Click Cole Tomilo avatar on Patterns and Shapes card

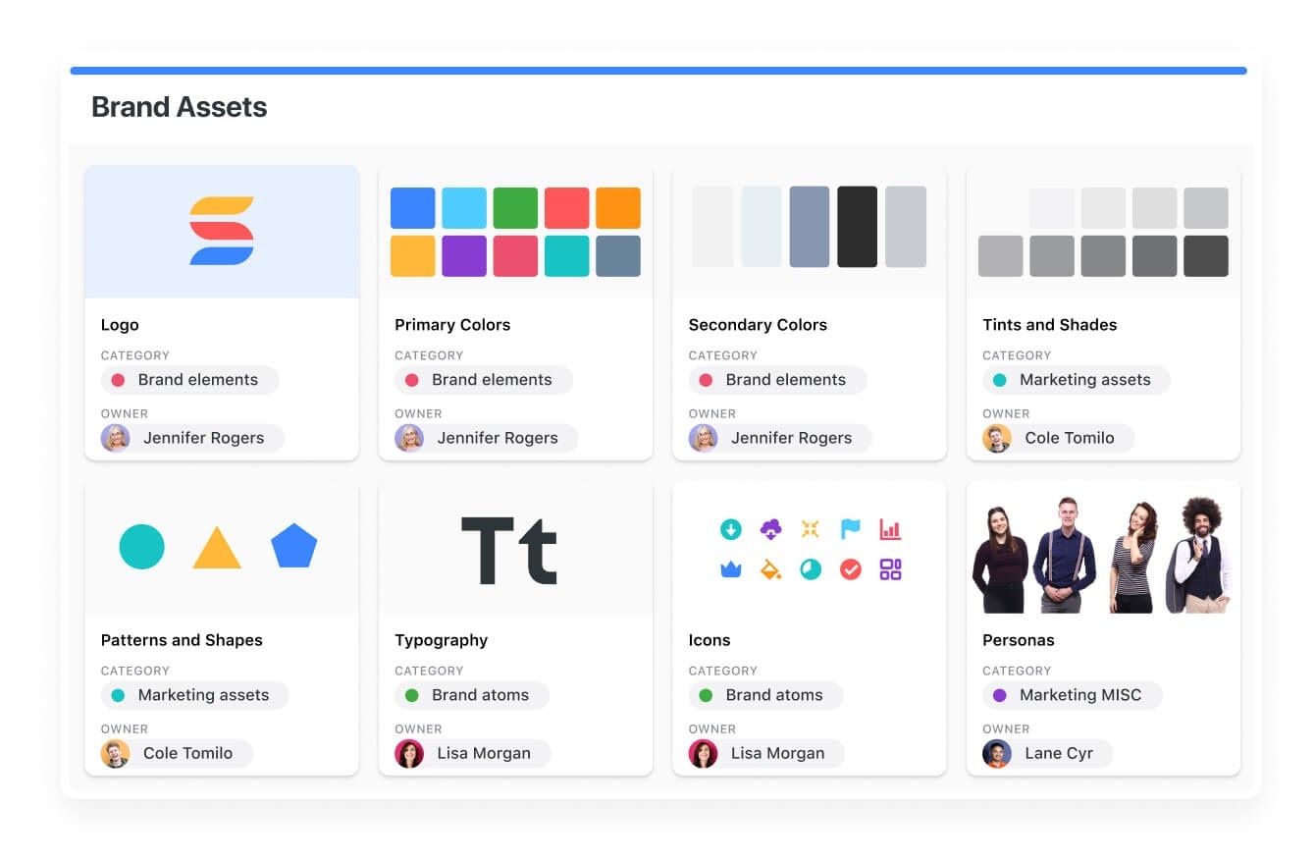click(x=116, y=753)
